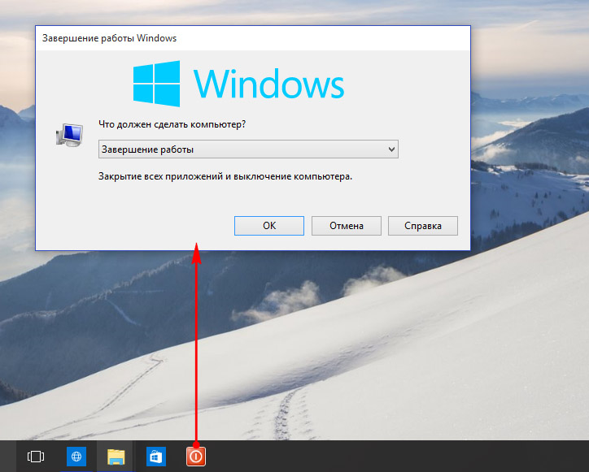
Task: Open help via the Справка button
Action: pos(422,226)
